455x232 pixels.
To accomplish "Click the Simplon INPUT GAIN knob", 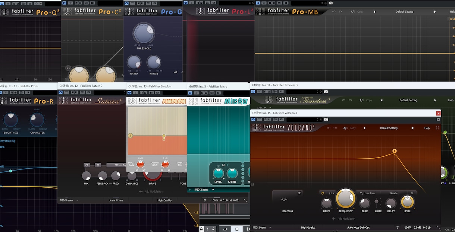I will tap(141, 164).
